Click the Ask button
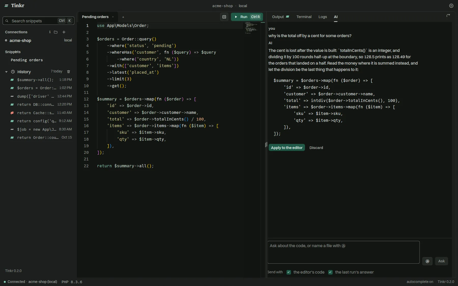This screenshot has height=286, width=458. tap(441, 261)
